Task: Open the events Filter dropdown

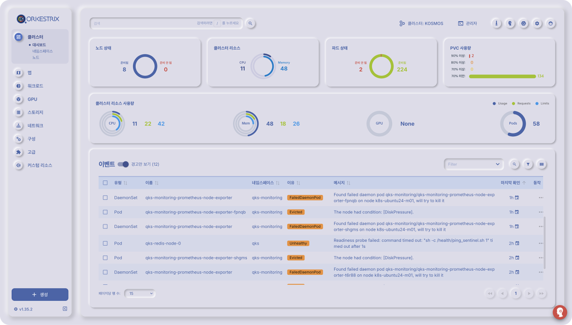Action: [x=473, y=164]
